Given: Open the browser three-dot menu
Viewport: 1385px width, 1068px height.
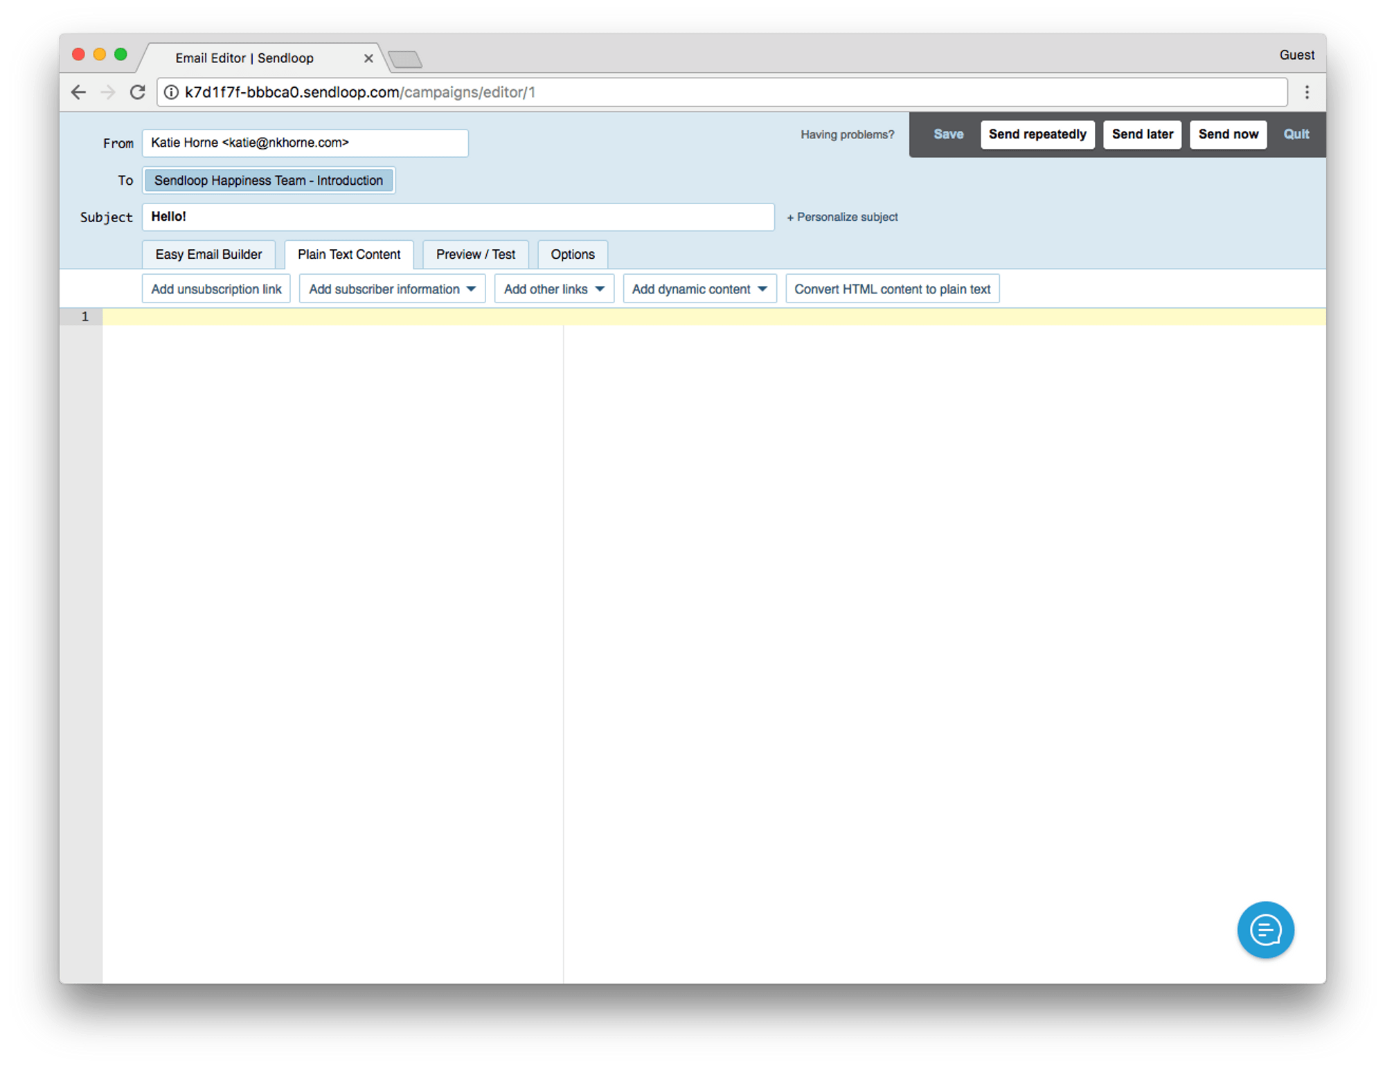Looking at the screenshot, I should pos(1307,92).
